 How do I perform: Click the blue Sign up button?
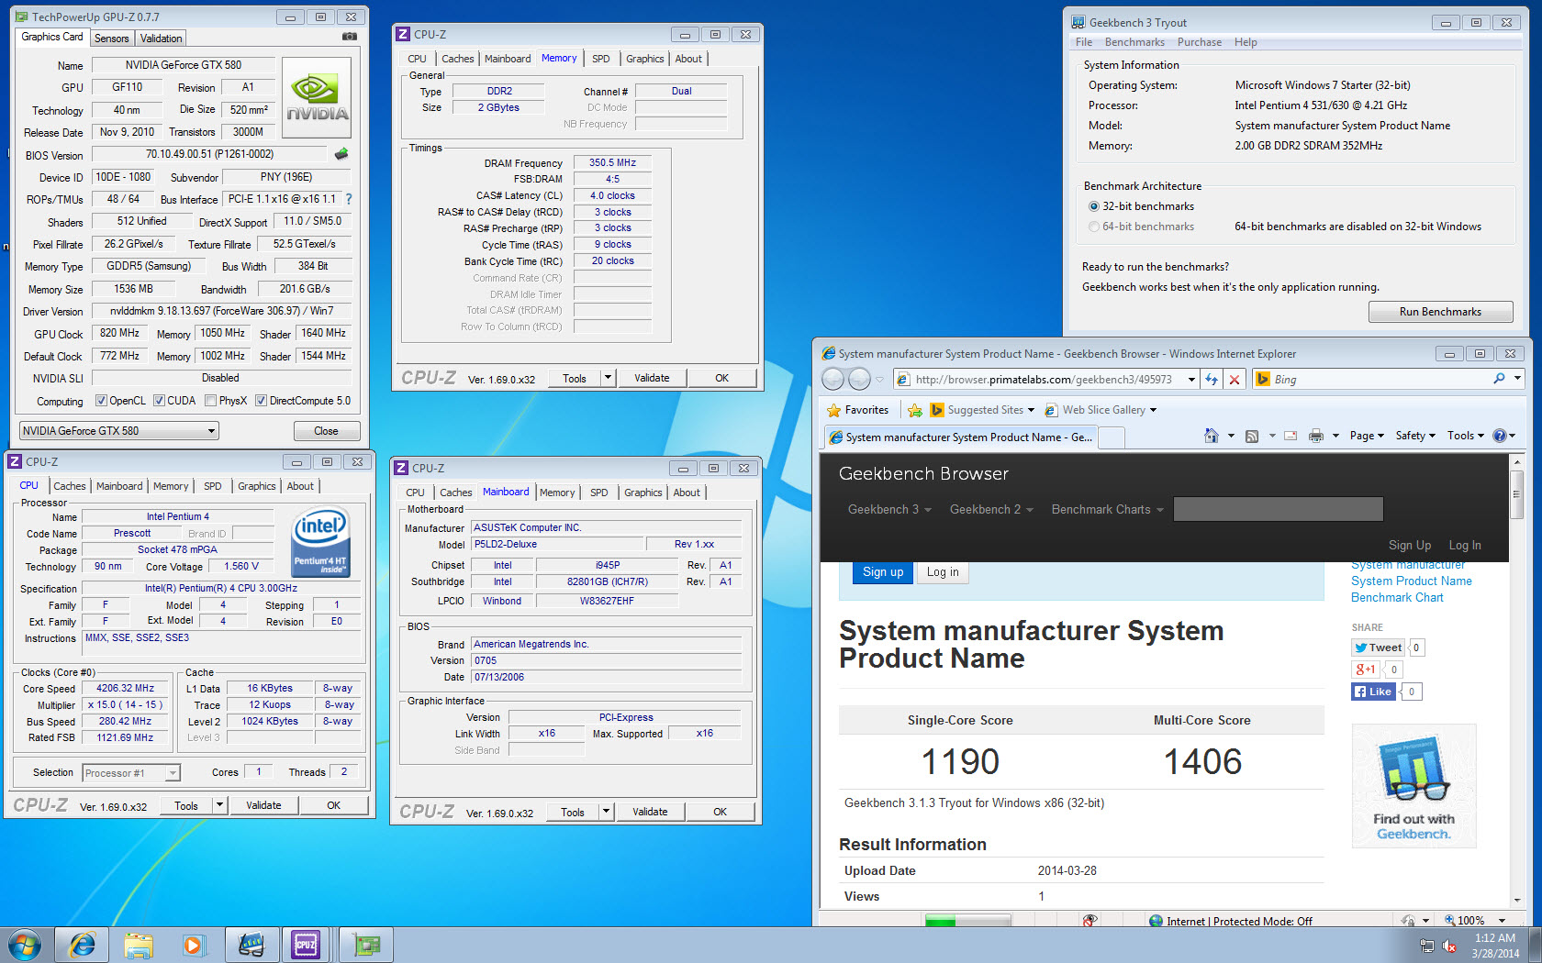click(883, 572)
